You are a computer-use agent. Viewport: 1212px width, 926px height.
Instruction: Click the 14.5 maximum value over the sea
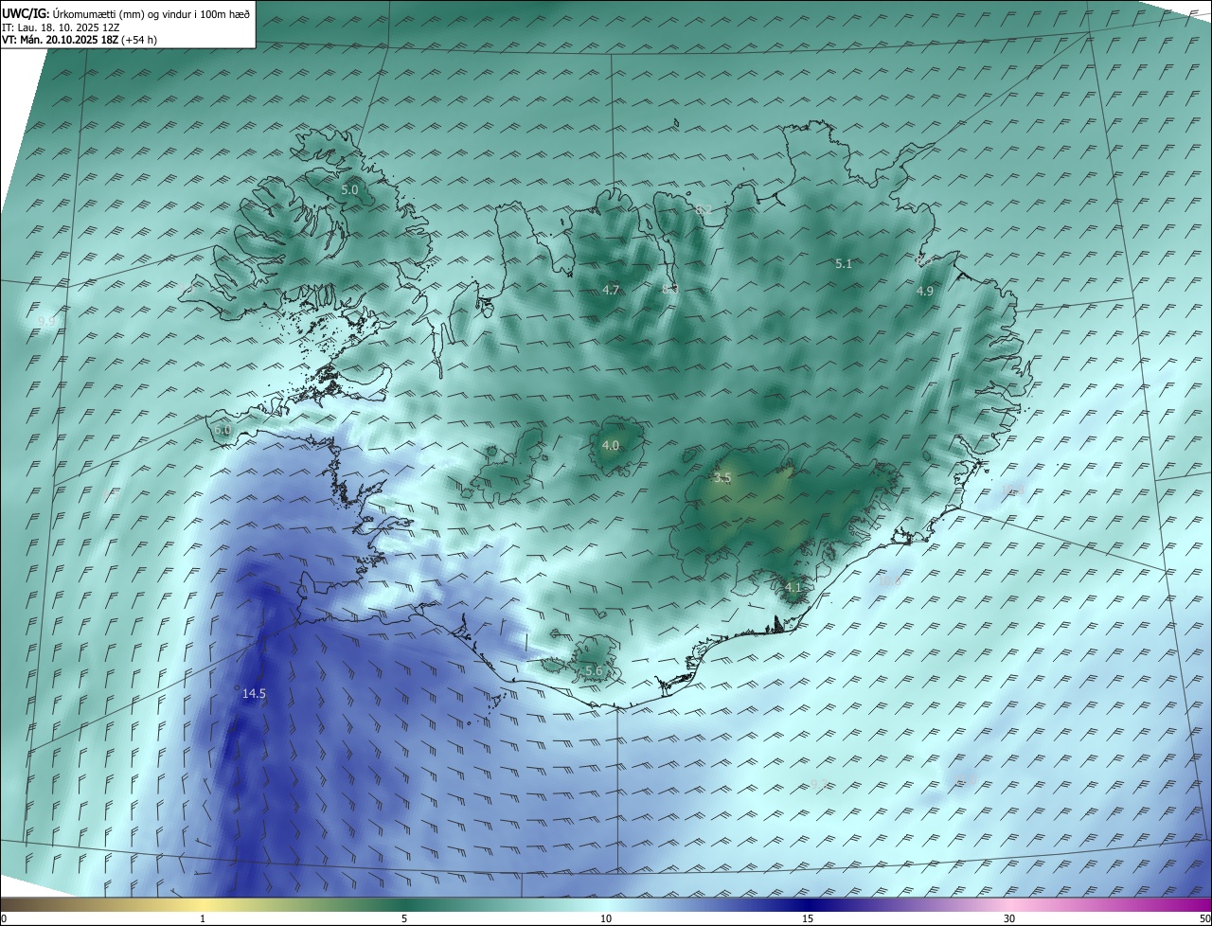pyautogui.click(x=254, y=694)
